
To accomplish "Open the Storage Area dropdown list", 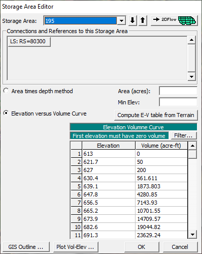I will pos(121,21).
